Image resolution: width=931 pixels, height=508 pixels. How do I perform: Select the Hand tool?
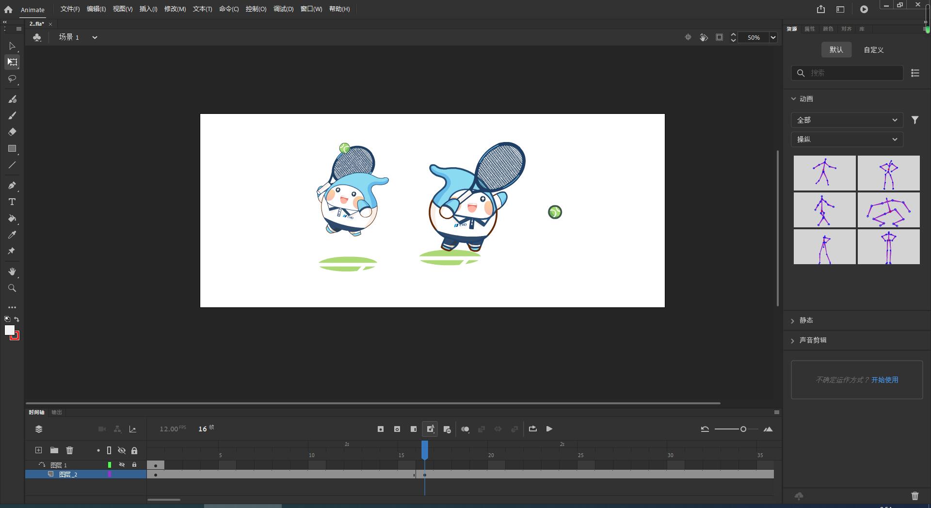point(12,271)
